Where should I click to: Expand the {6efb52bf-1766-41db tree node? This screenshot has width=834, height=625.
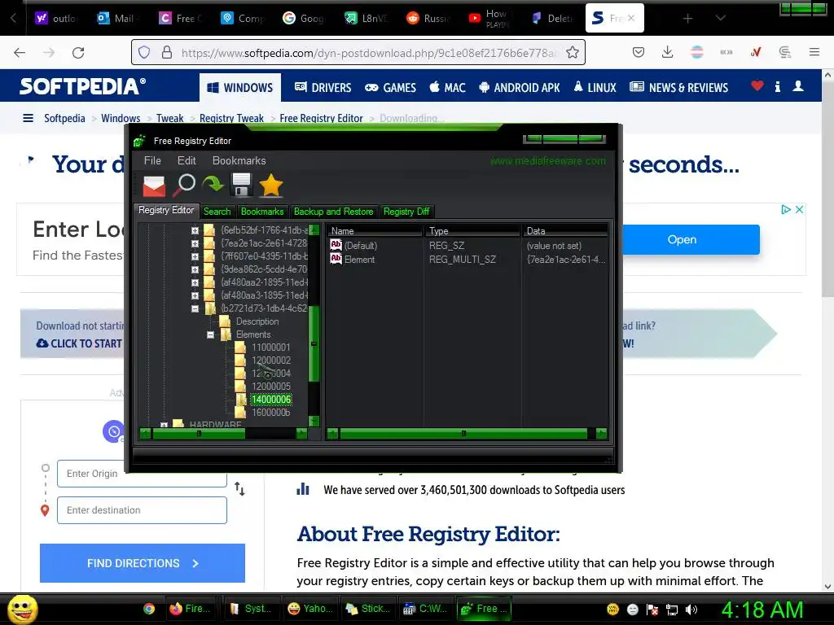point(195,230)
